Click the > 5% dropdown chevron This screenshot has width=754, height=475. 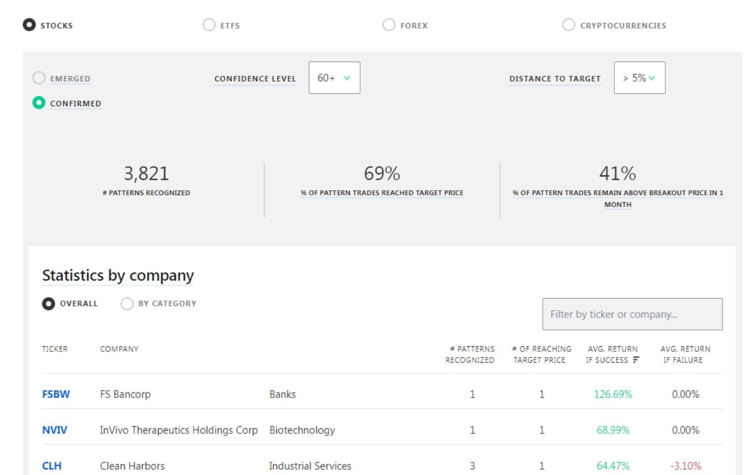click(651, 78)
